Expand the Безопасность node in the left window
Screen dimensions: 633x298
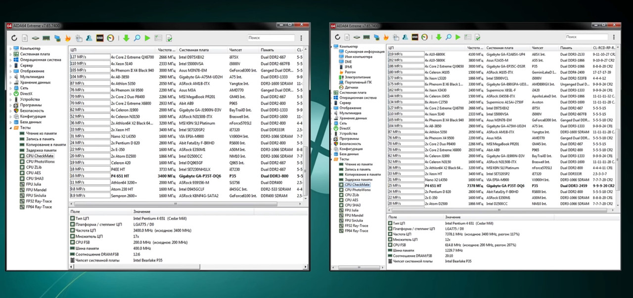pos(10,111)
